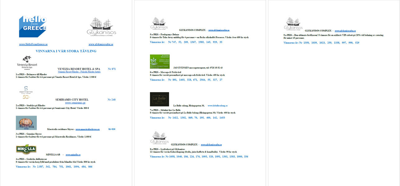Open the www.maestraliaskyros.gr link
Screen dimensions: 400x186
88,129
